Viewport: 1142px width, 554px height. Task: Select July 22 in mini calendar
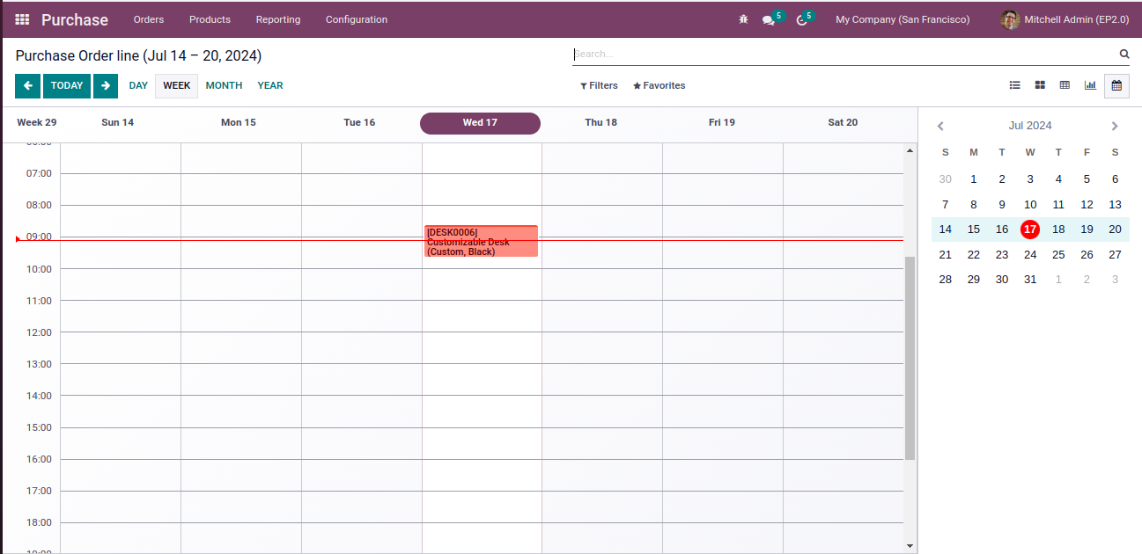pyautogui.click(x=974, y=255)
